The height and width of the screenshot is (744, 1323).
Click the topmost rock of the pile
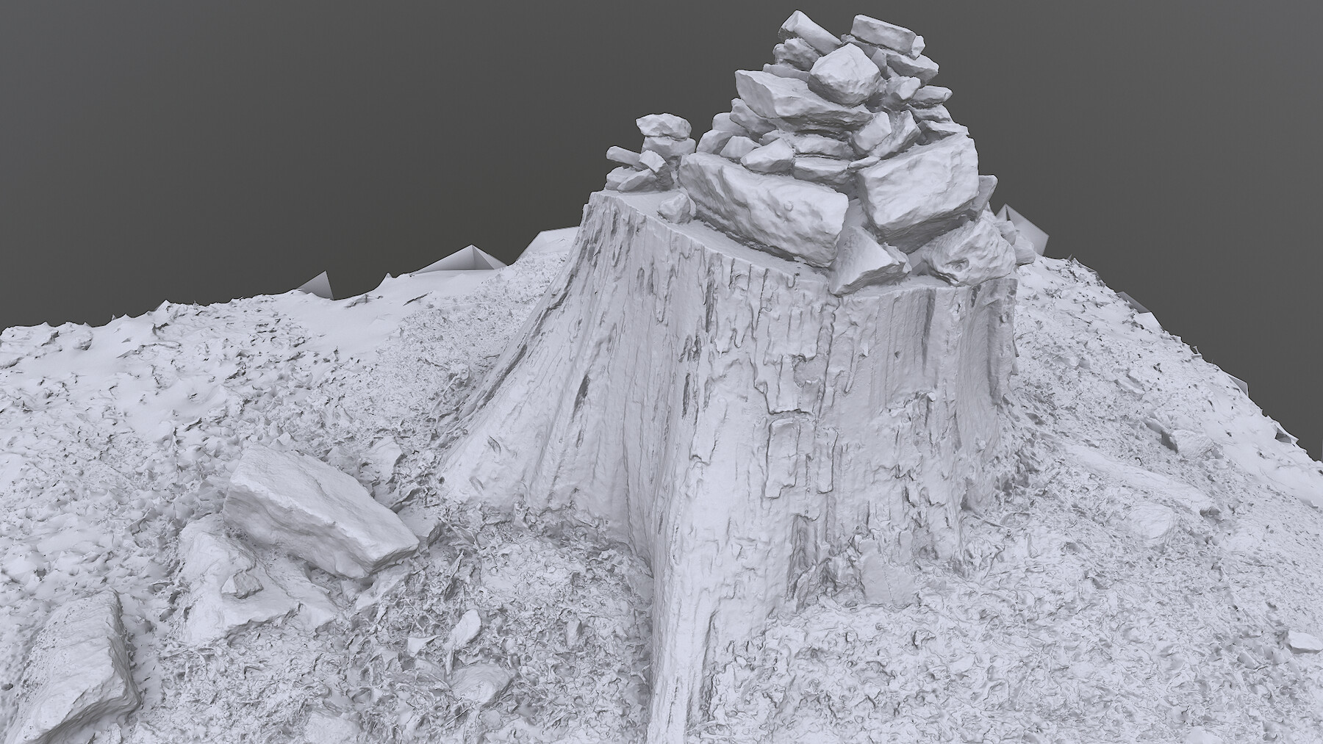(x=801, y=29)
